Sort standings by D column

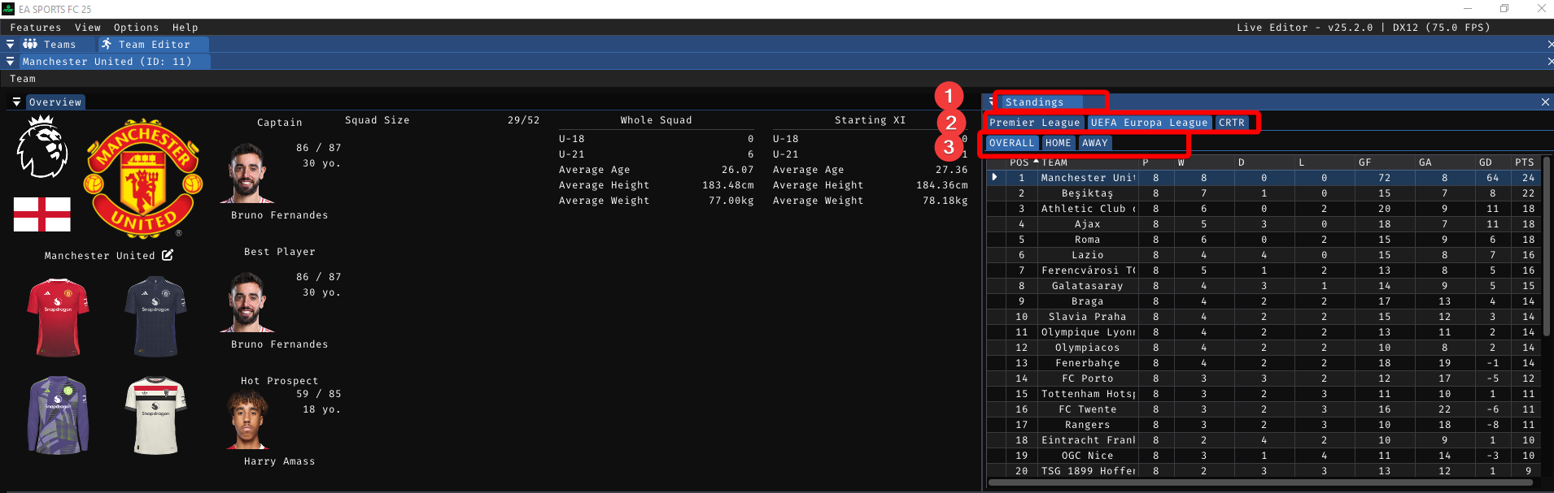pyautogui.click(x=1264, y=162)
